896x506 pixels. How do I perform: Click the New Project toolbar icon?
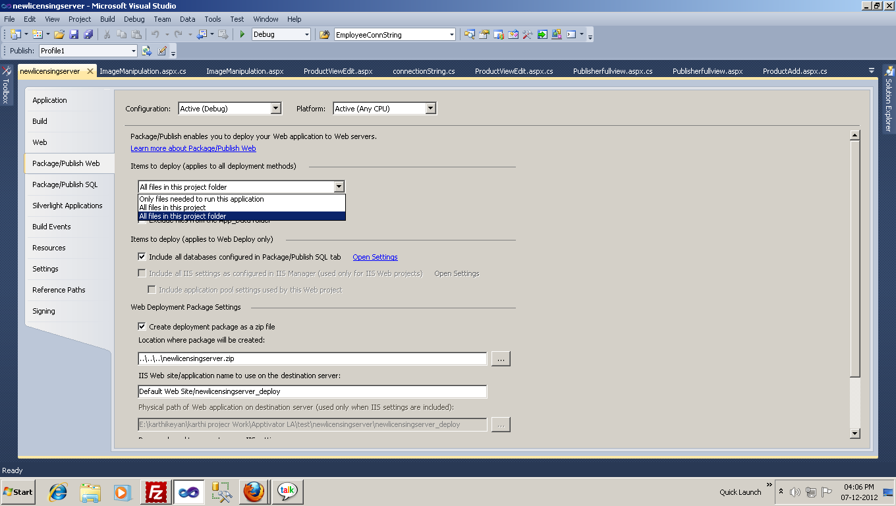tap(15, 34)
